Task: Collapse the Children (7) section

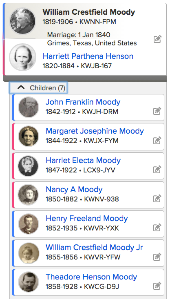Action: point(38,88)
